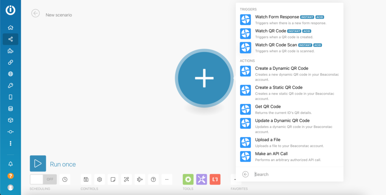This screenshot has height=195, width=386.
Task: Select Watch Form Response trigger
Action: click(x=289, y=20)
